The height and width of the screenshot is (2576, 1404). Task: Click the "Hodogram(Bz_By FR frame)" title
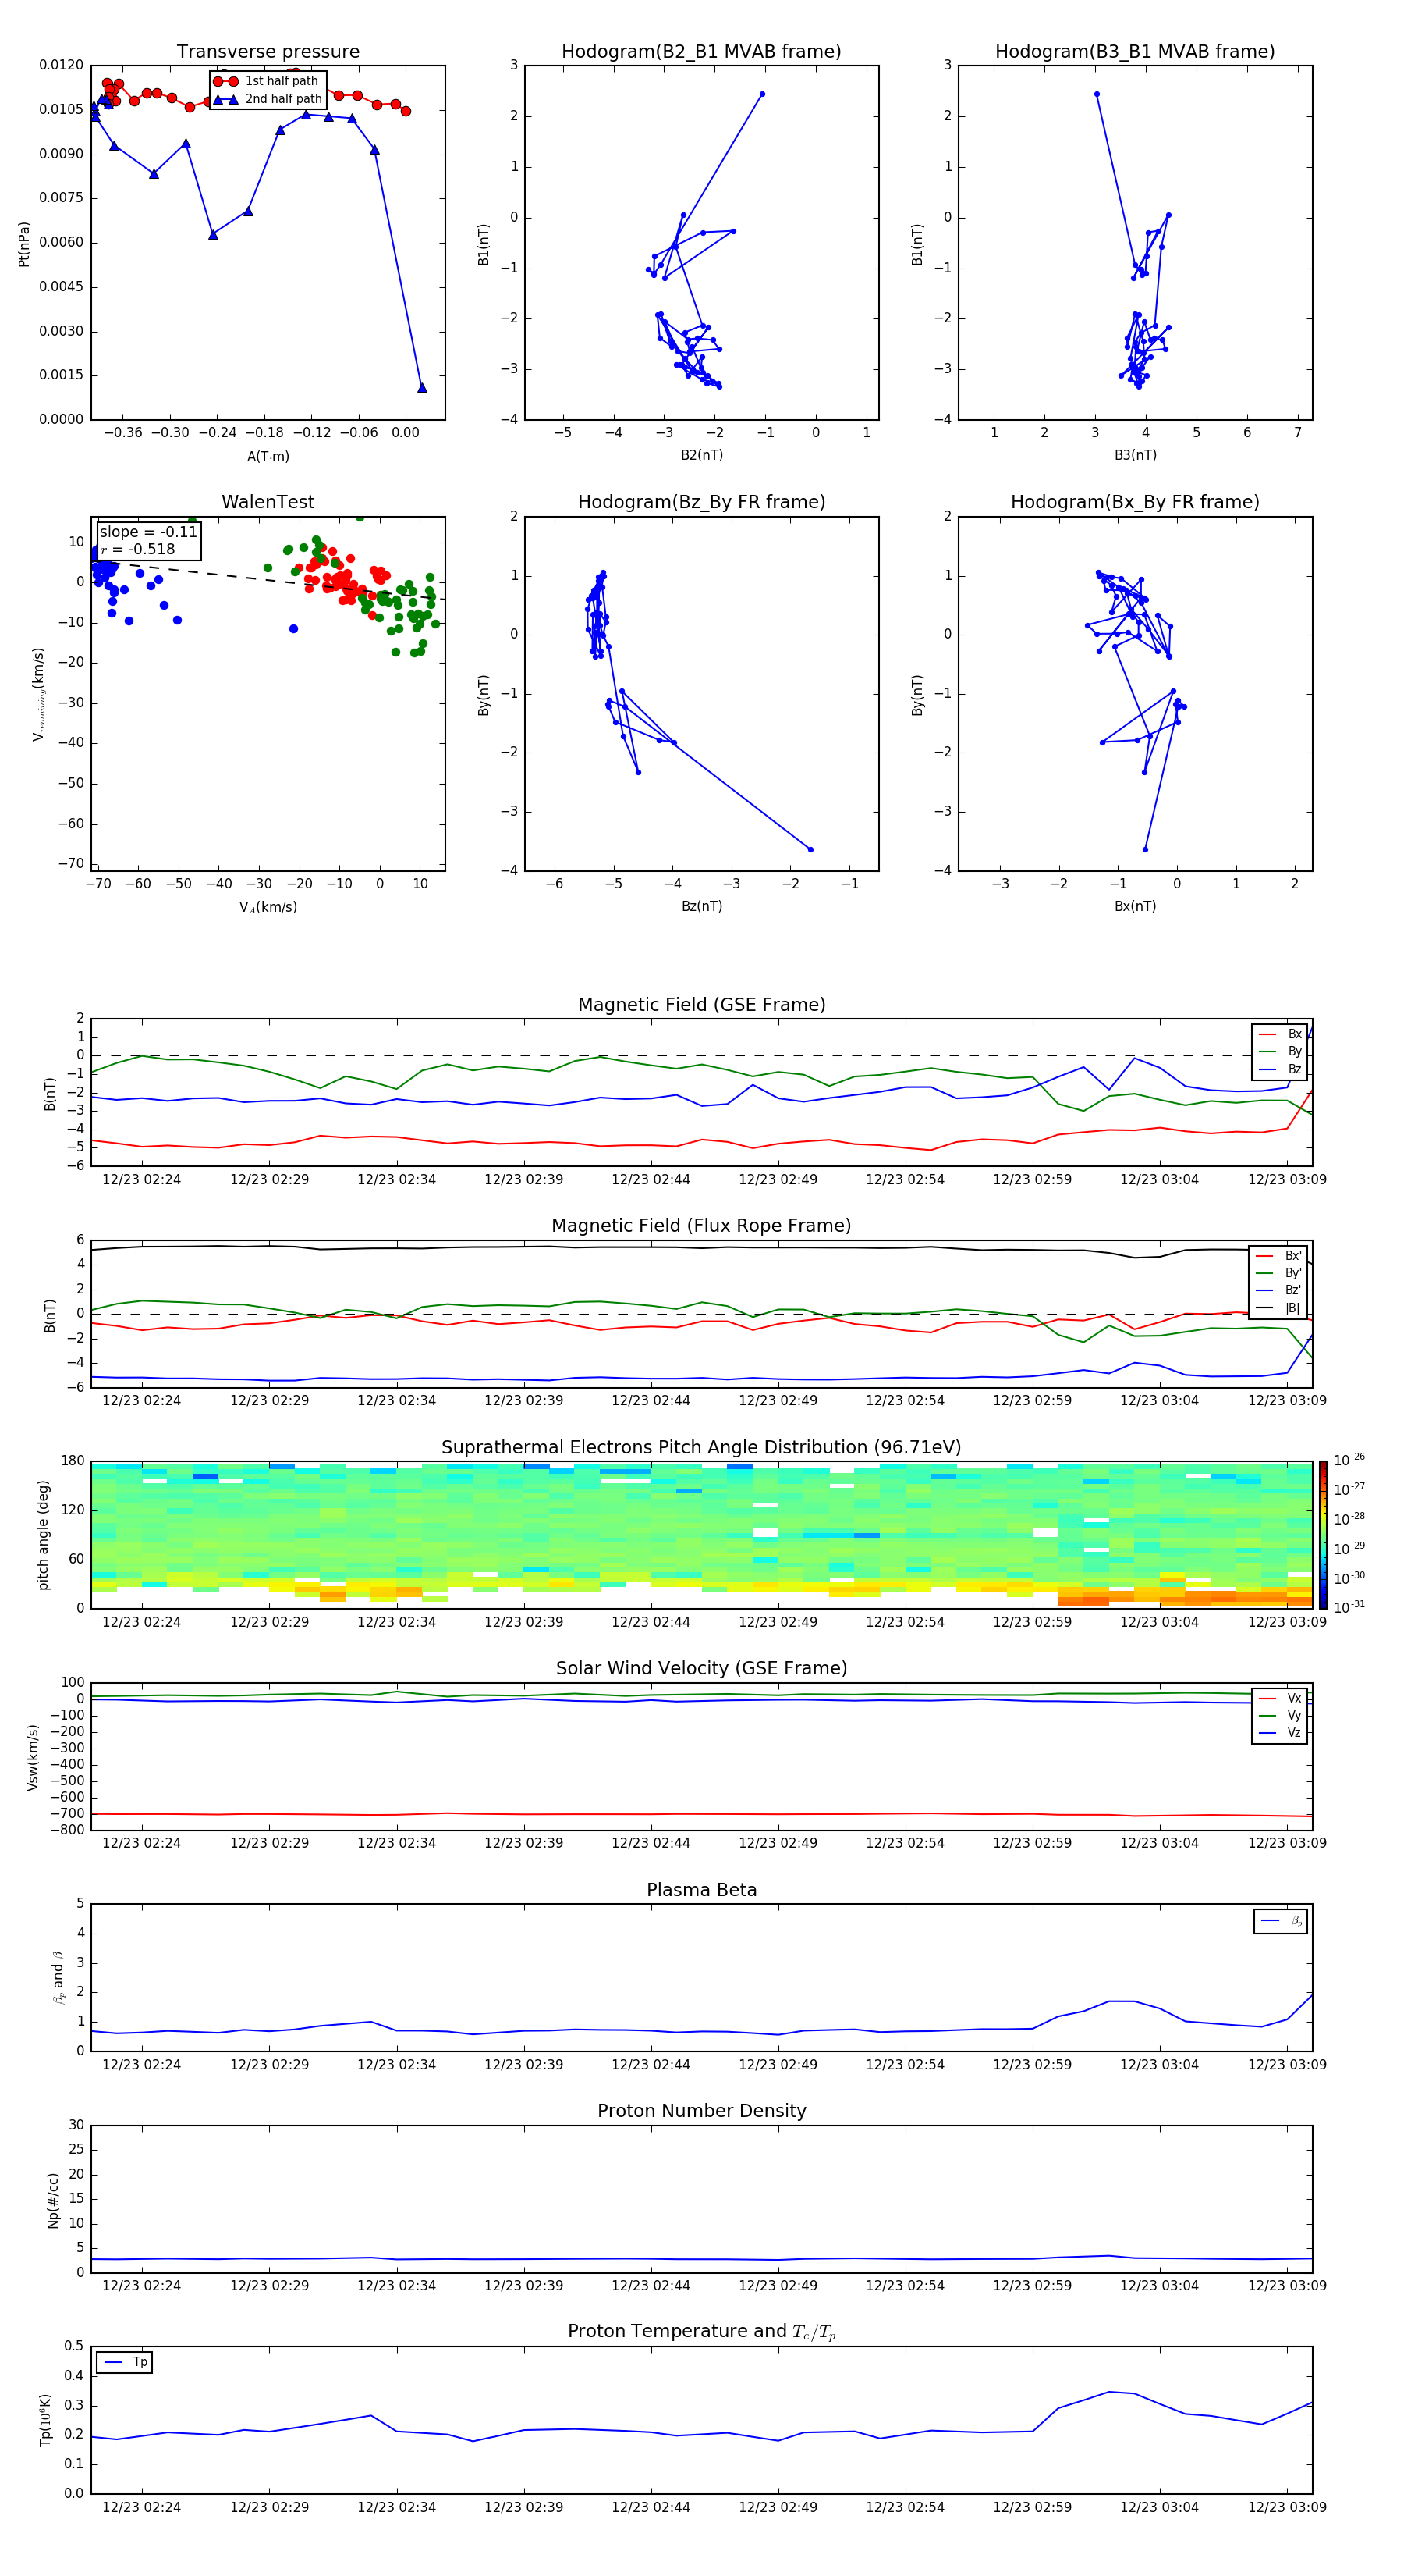(701, 502)
